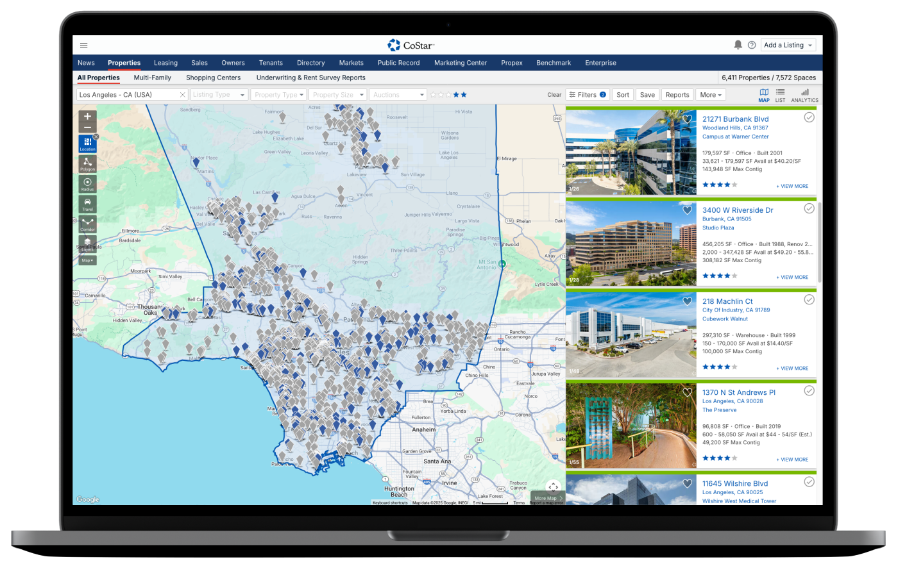Viewport: 898px width, 573px height.
Task: Open the hamburger navigation menu
Action: pyautogui.click(x=83, y=46)
